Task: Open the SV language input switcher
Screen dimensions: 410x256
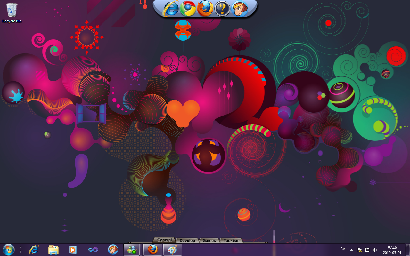Action: pyautogui.click(x=343, y=249)
